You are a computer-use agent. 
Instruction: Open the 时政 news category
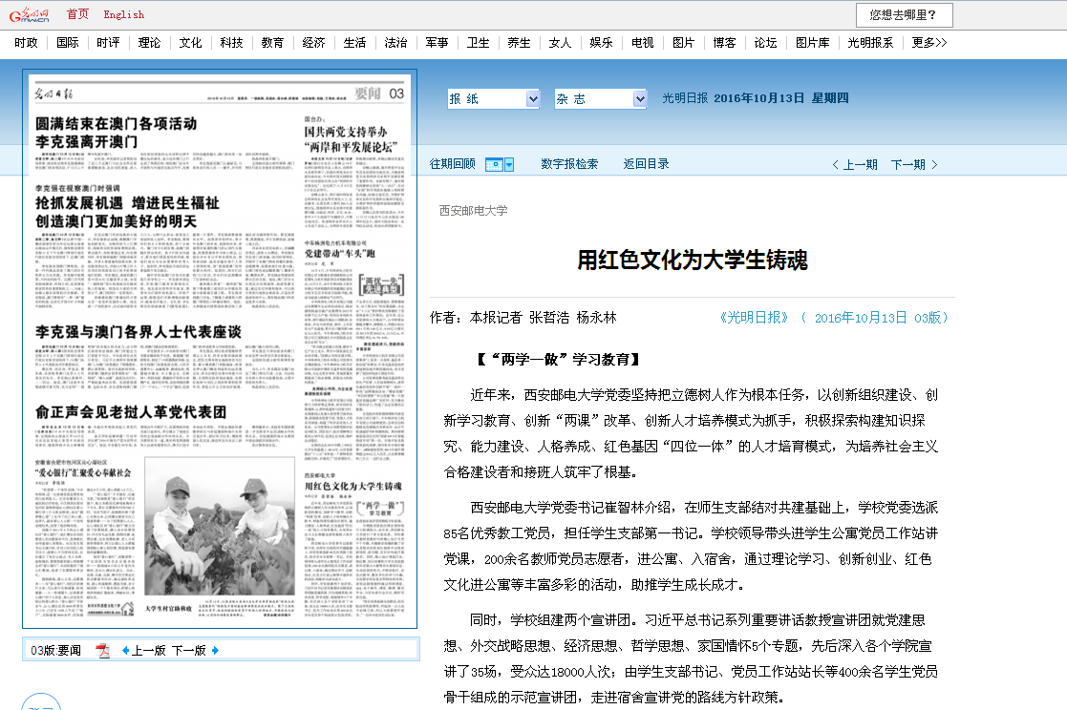[26, 43]
